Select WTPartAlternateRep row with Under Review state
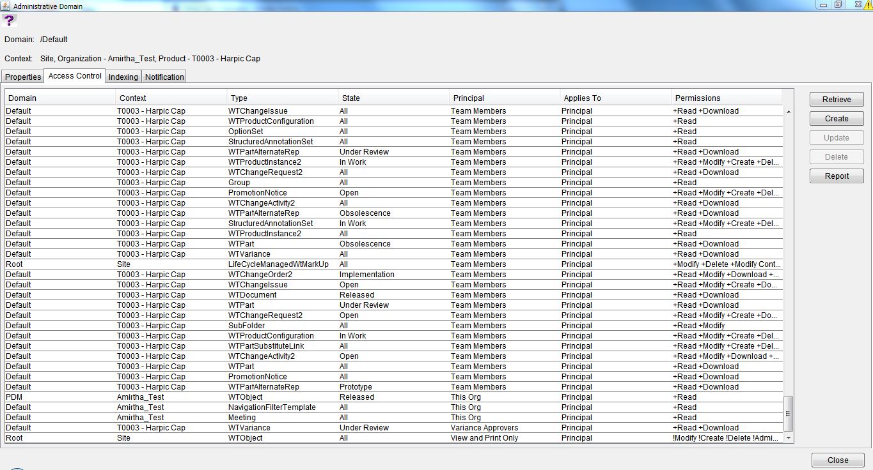The width and height of the screenshot is (873, 470). [394, 152]
